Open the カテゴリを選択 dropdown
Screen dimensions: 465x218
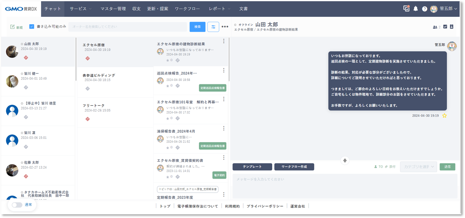(x=418, y=167)
